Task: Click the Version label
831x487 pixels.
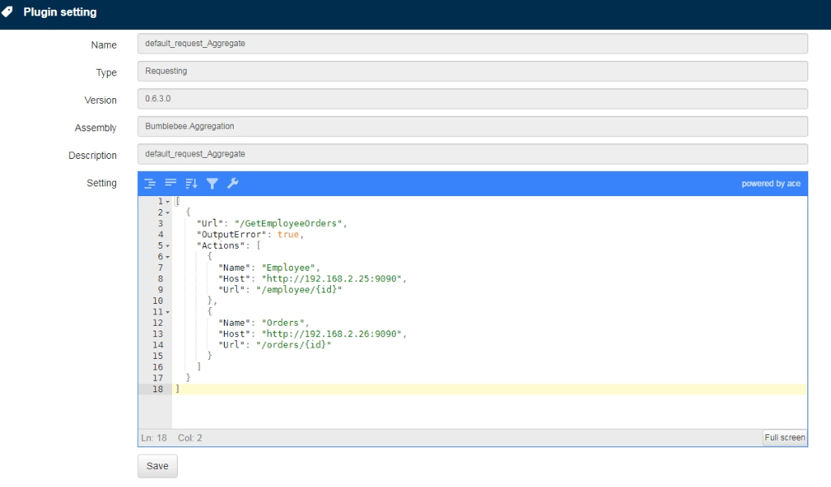Action: (101, 100)
